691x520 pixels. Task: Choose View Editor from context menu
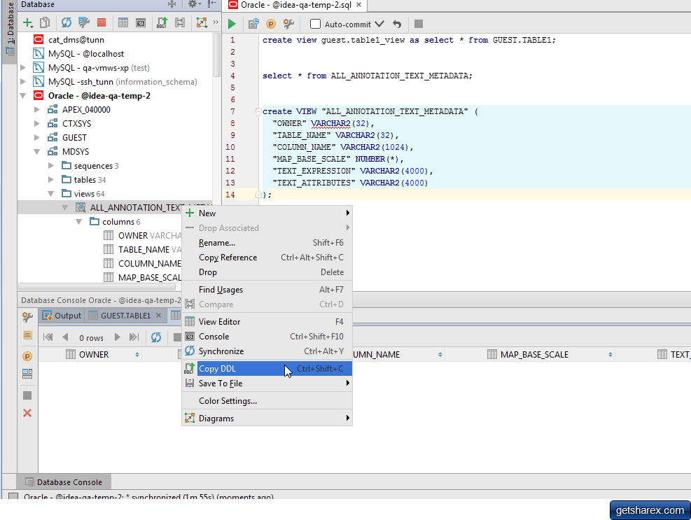click(267, 322)
